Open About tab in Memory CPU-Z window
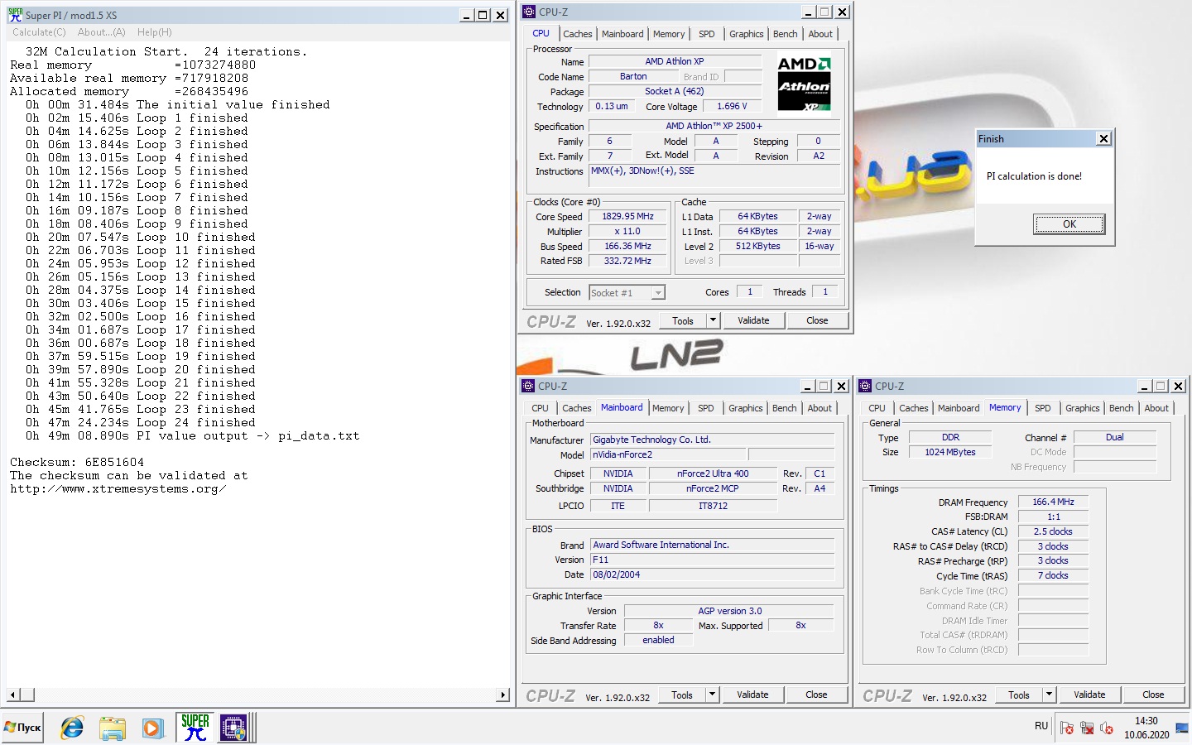1192x745 pixels. pos(1156,408)
